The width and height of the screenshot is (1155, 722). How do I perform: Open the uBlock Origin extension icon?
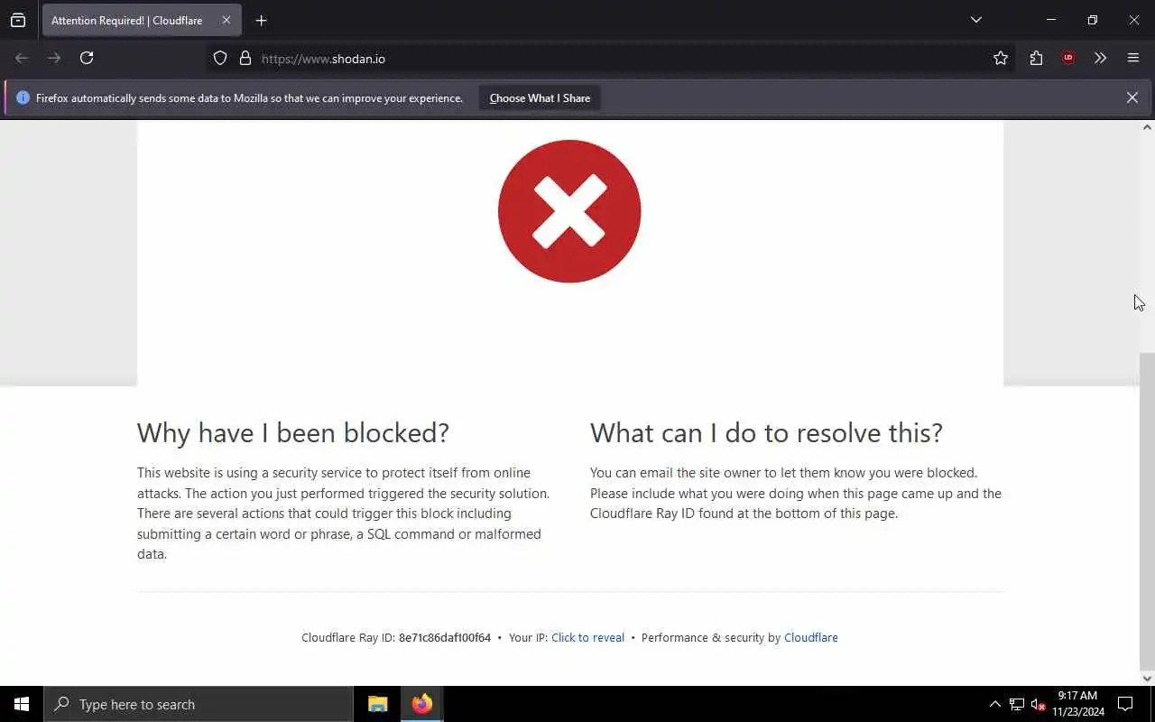coord(1068,58)
